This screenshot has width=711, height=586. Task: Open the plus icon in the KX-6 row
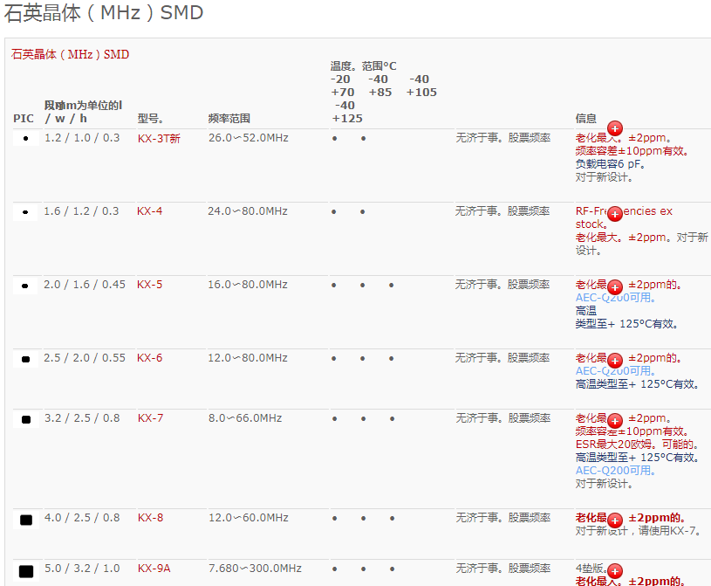tap(614, 360)
